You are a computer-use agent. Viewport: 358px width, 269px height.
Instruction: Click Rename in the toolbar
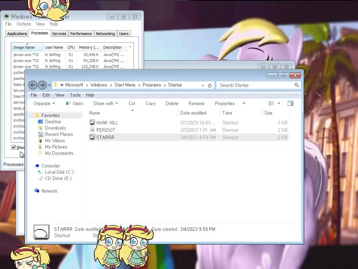coord(196,103)
